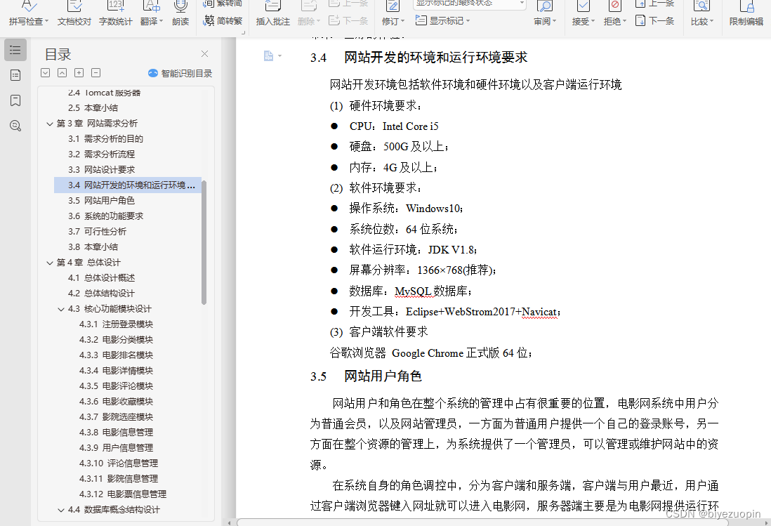
Task: Click the expand all (+) outline icon
Action: tap(79, 73)
